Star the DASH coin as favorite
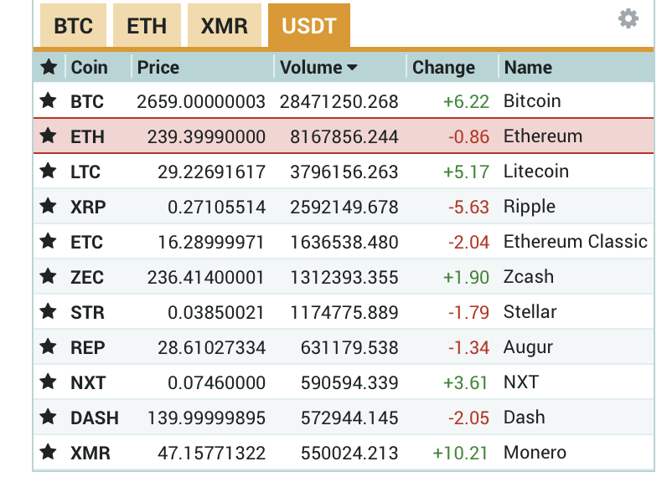667x487 pixels. 49,418
